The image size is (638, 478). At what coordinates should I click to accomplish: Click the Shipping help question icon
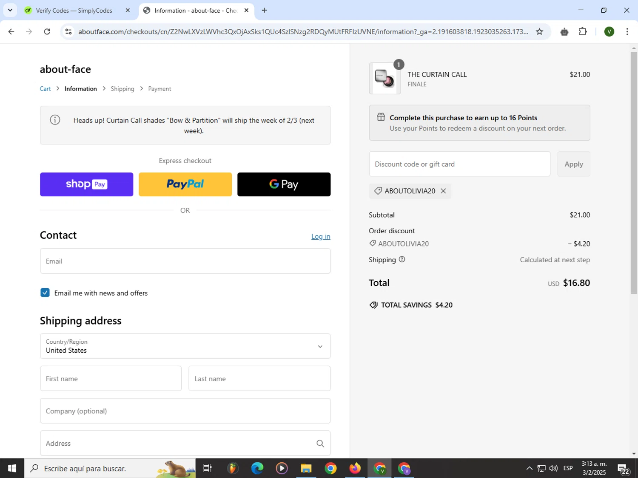click(402, 259)
